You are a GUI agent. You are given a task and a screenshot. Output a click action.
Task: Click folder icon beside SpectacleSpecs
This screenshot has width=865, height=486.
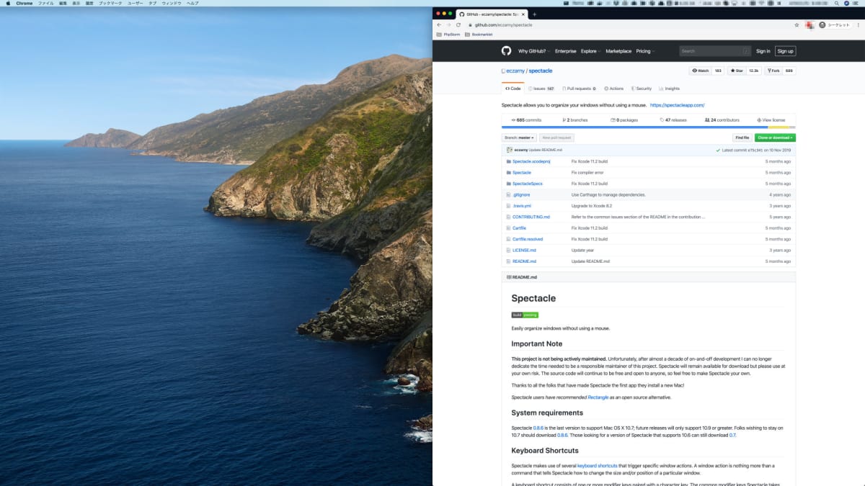coord(508,184)
